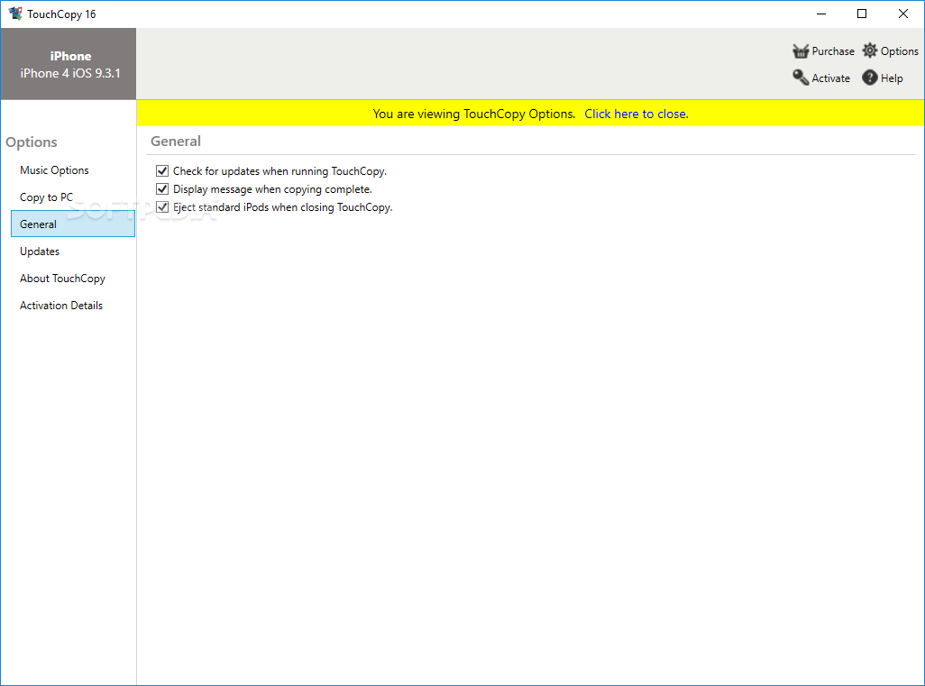925x686 pixels.
Task: Click the 'Check for updates when running TouchCopy.' label
Action: [279, 171]
